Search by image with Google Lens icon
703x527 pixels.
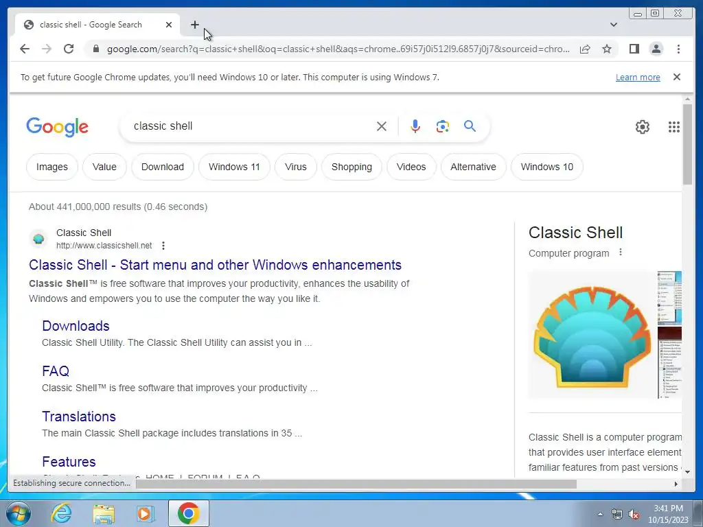point(443,126)
